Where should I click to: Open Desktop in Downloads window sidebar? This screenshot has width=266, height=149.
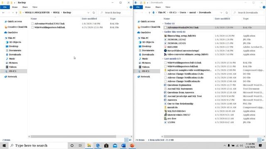145,46
